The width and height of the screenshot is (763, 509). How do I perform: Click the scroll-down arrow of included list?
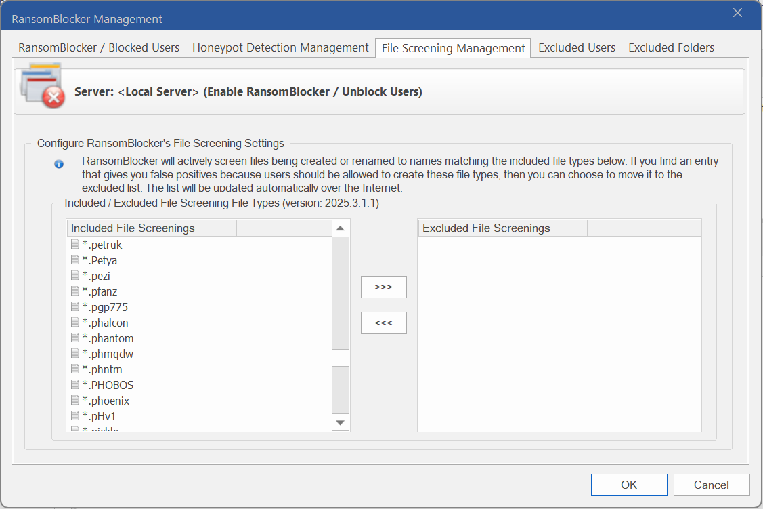point(340,422)
